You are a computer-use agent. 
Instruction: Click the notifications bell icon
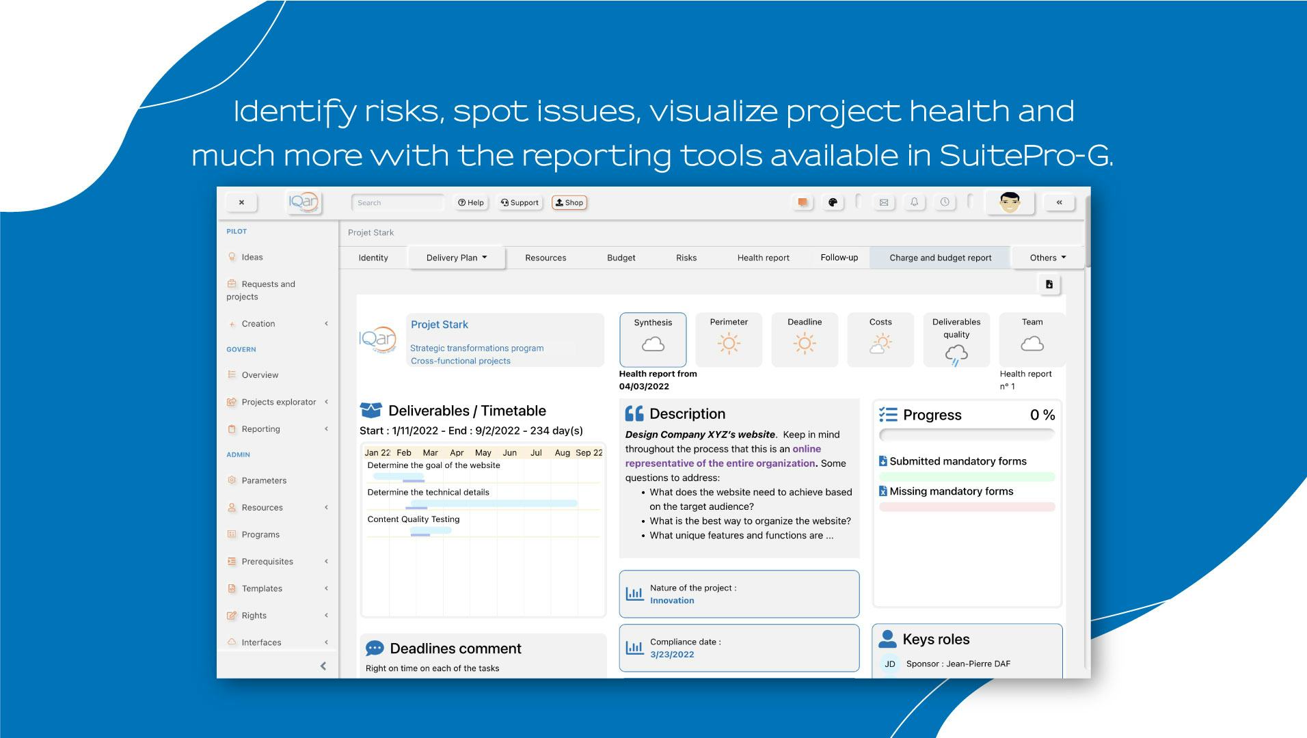tap(915, 202)
